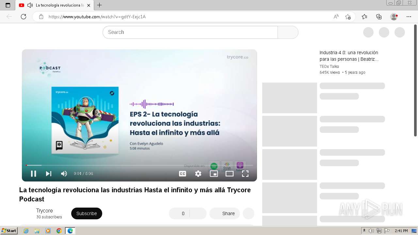Viewport: 418px width, 235px height.
Task: Toggle closed captions on video
Action: click(x=183, y=174)
